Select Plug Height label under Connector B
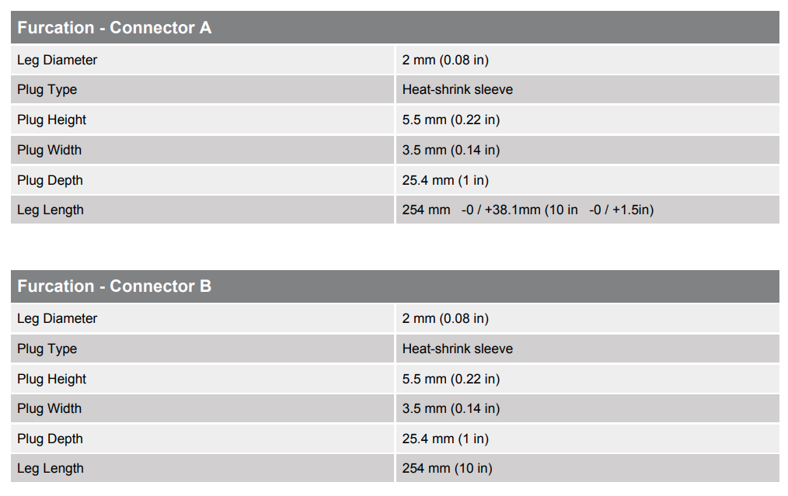Image resolution: width=788 pixels, height=496 pixels. [52, 379]
